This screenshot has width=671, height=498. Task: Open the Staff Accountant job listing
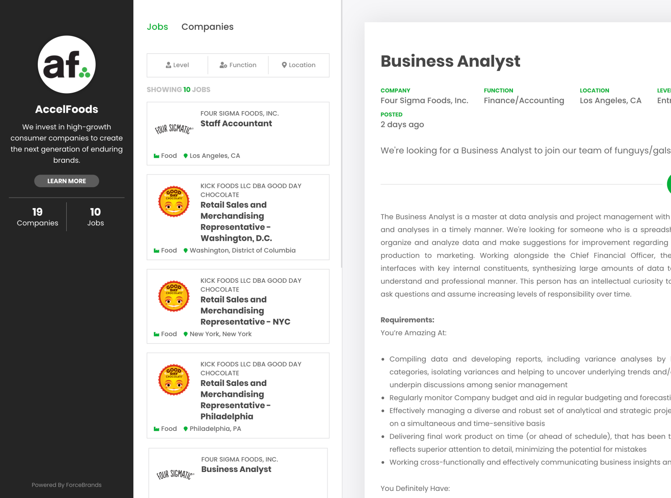point(236,124)
